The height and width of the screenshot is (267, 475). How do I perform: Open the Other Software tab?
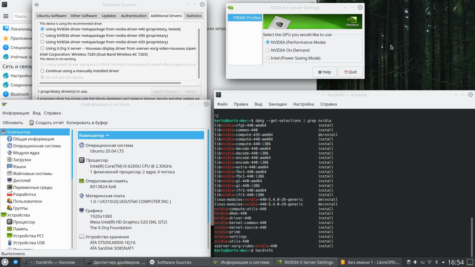(84, 16)
